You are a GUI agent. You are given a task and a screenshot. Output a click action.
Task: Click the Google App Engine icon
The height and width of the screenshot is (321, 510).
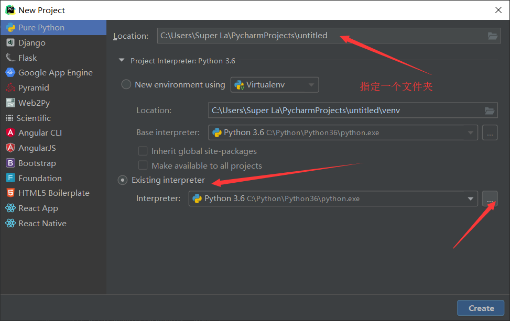pyautogui.click(x=10, y=72)
